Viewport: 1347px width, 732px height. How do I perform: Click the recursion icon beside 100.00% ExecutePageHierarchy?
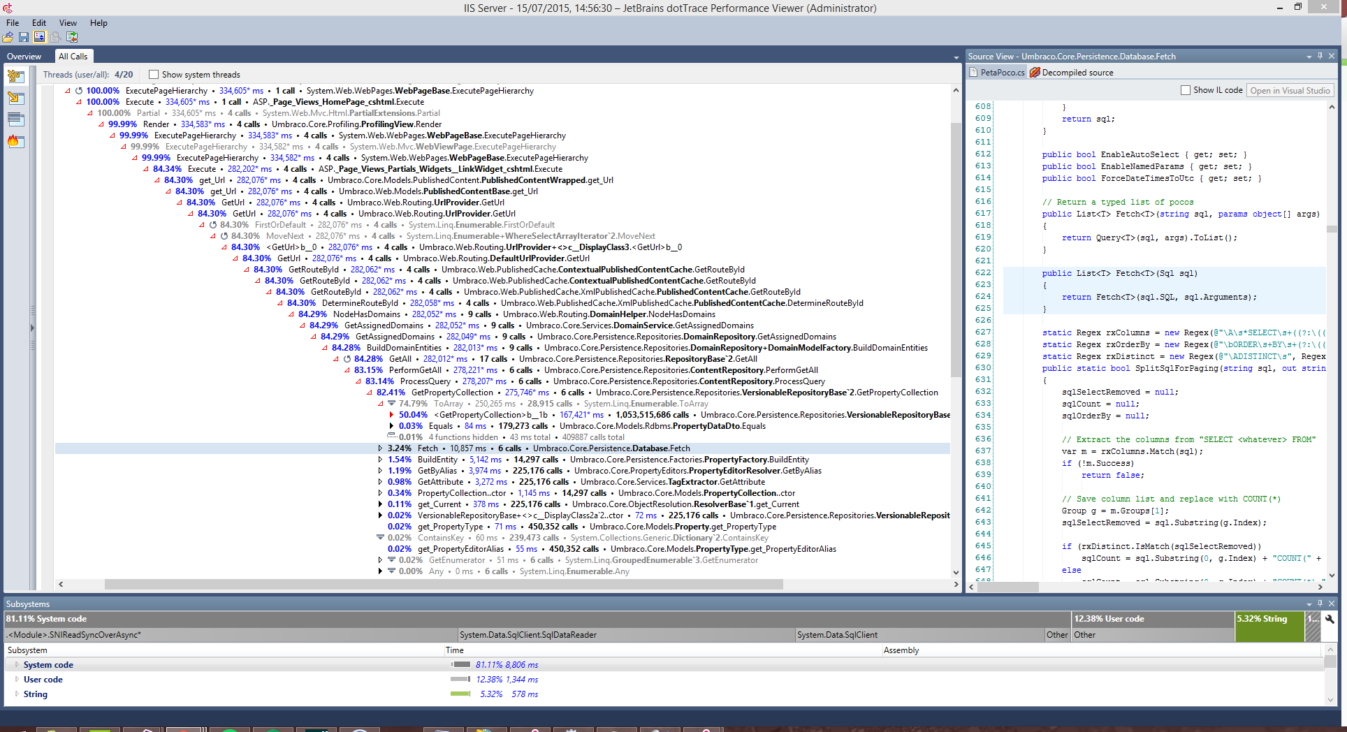click(79, 91)
